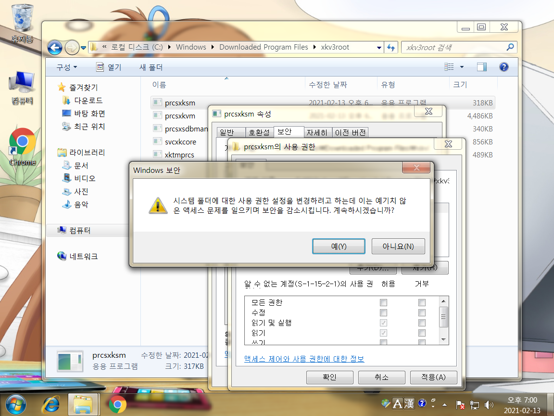Expand breadcrumb arrow after Downloaded Program Files
Viewport: 554px width, 416px height.
click(x=315, y=47)
